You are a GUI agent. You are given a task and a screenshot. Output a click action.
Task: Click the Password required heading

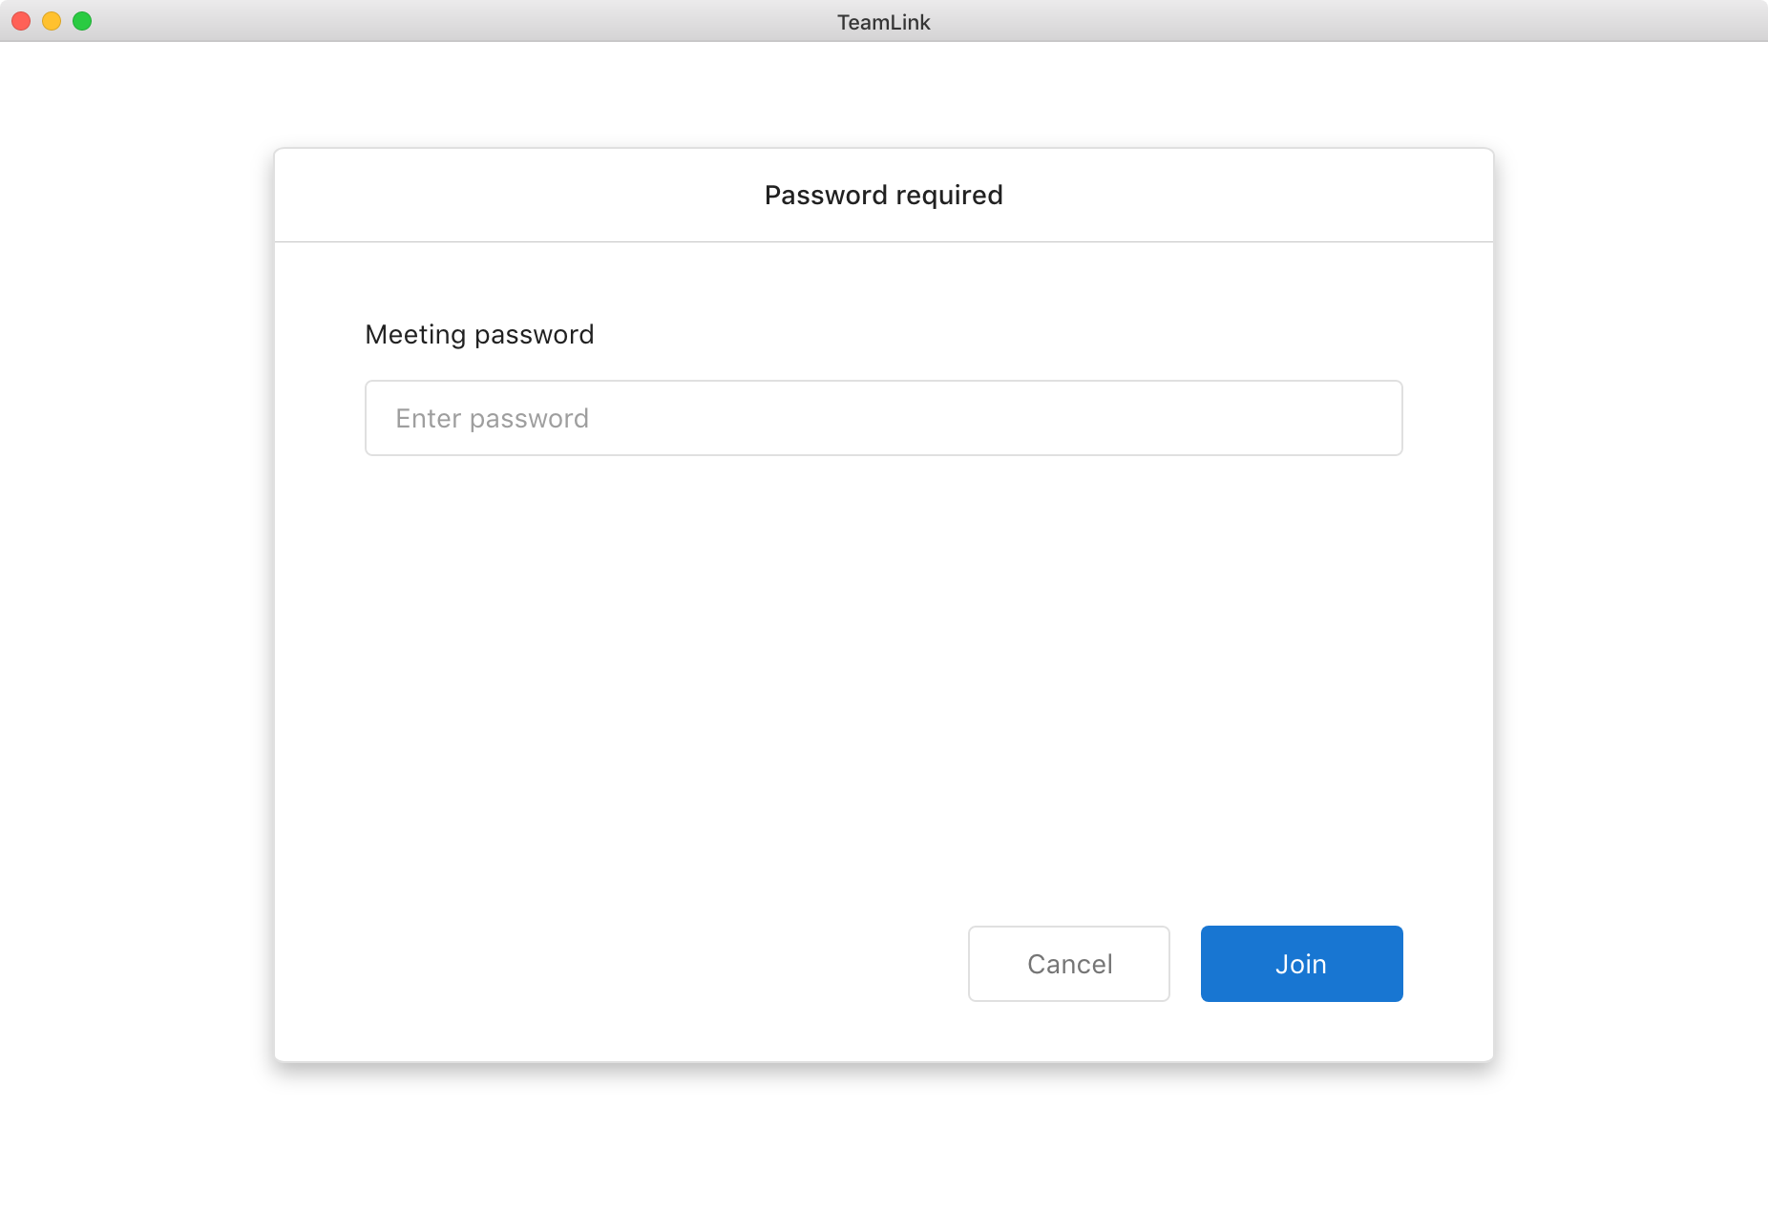[883, 196]
